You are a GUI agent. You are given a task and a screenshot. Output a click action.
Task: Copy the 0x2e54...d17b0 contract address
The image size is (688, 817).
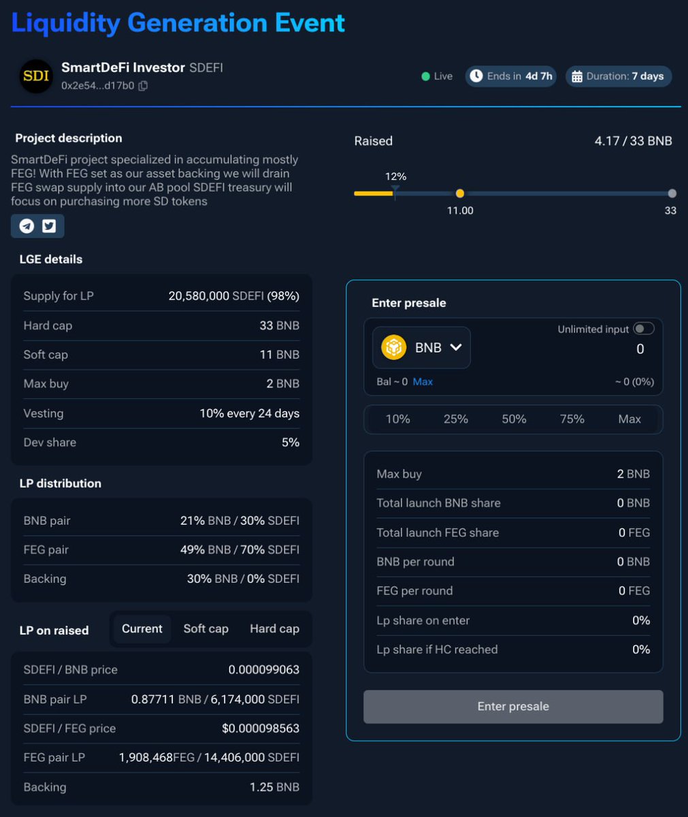pyautogui.click(x=143, y=86)
